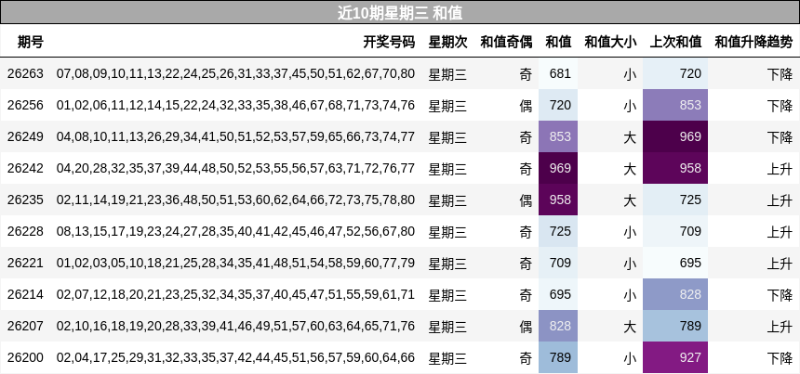Select period number 26235

pyautogui.click(x=25, y=200)
